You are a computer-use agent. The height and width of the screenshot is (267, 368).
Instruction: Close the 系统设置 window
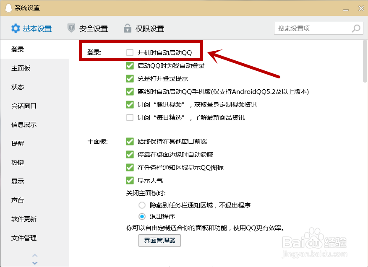pyautogui.click(x=361, y=8)
